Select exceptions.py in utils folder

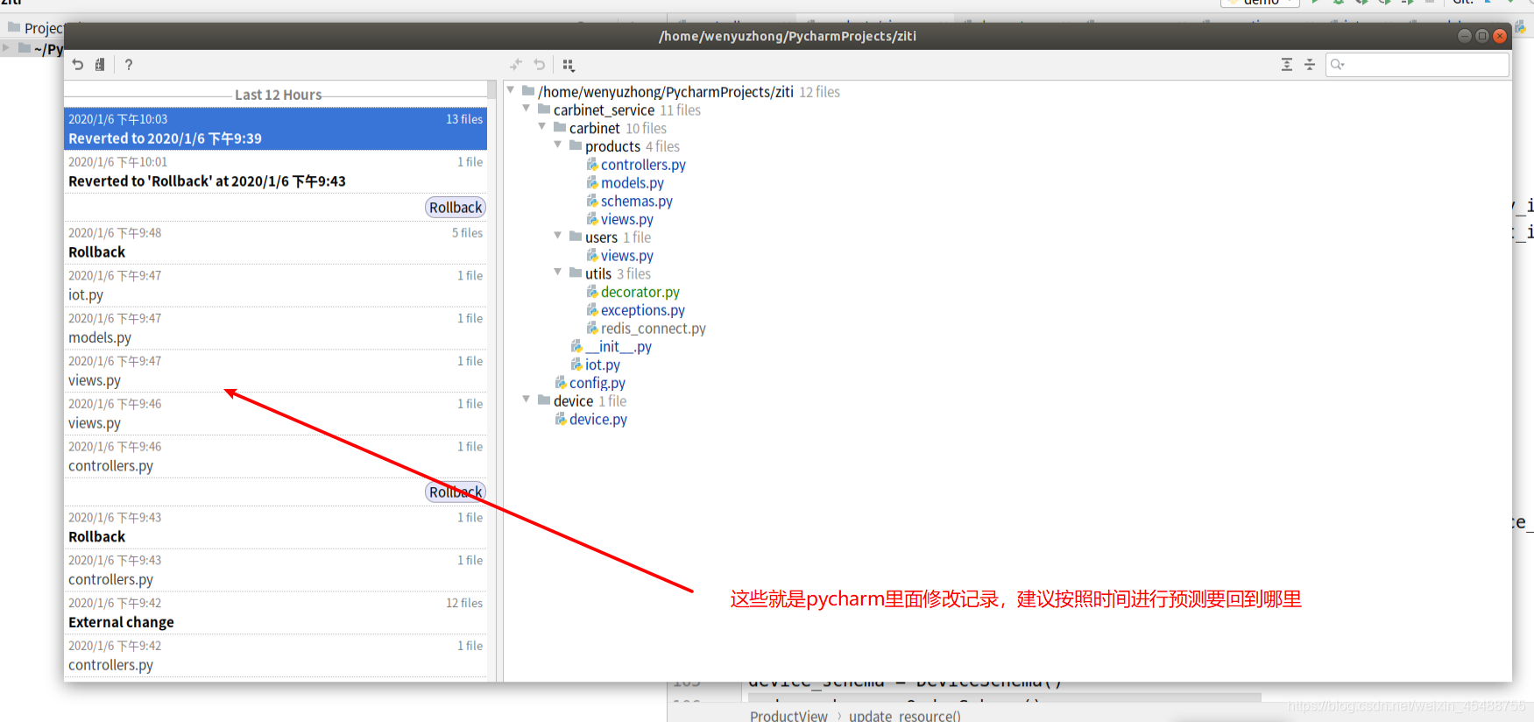pos(643,311)
